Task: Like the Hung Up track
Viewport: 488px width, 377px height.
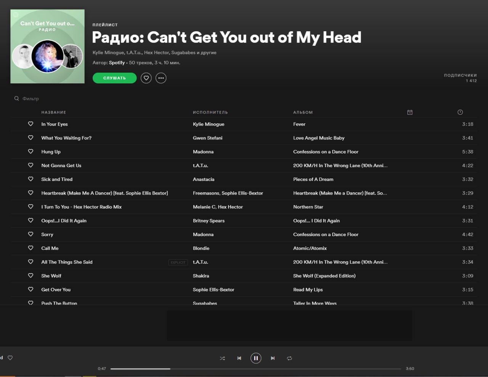Action: [30, 152]
